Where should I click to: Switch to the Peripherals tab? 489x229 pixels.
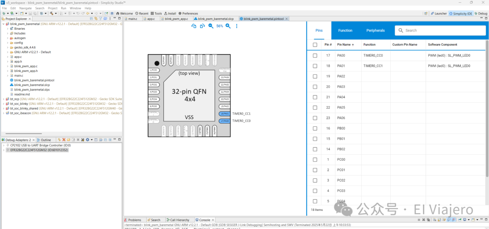coord(375,30)
